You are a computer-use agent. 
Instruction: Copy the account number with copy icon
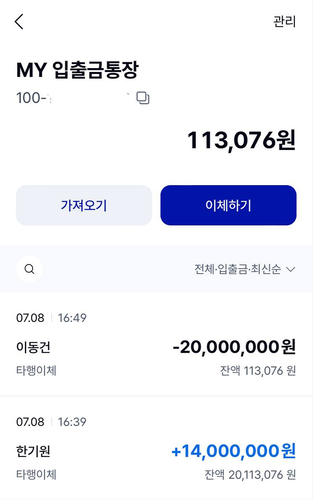click(x=143, y=98)
